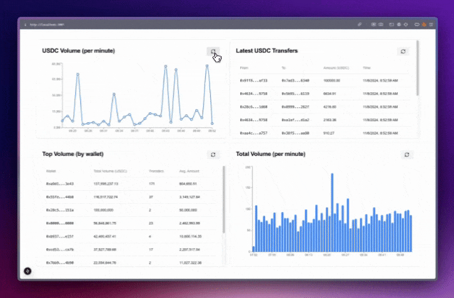This screenshot has width=454, height=298.
Task: Select sender address 0x28c6...1d68
Action: pos(254,107)
